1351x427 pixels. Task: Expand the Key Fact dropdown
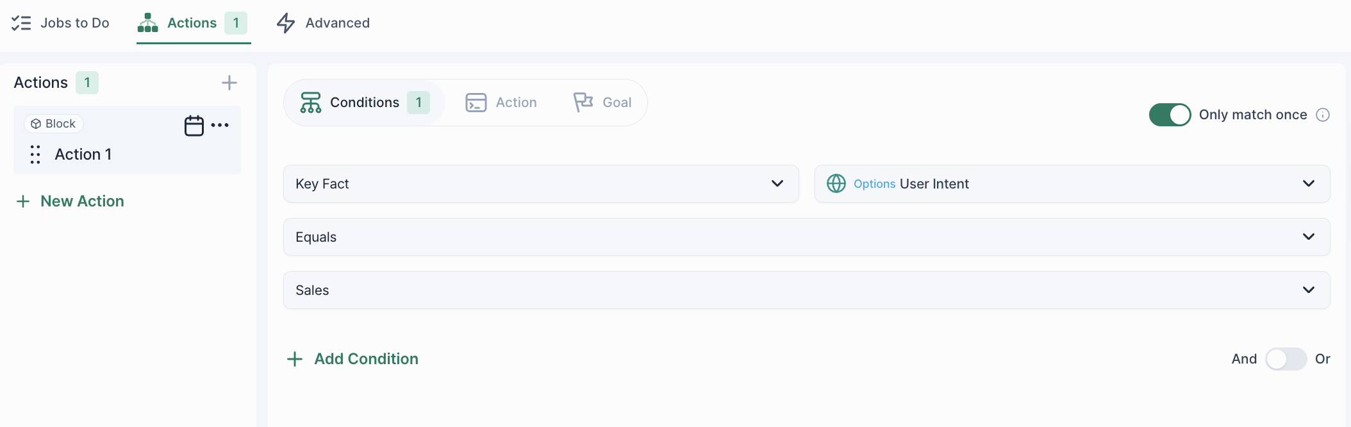point(540,184)
